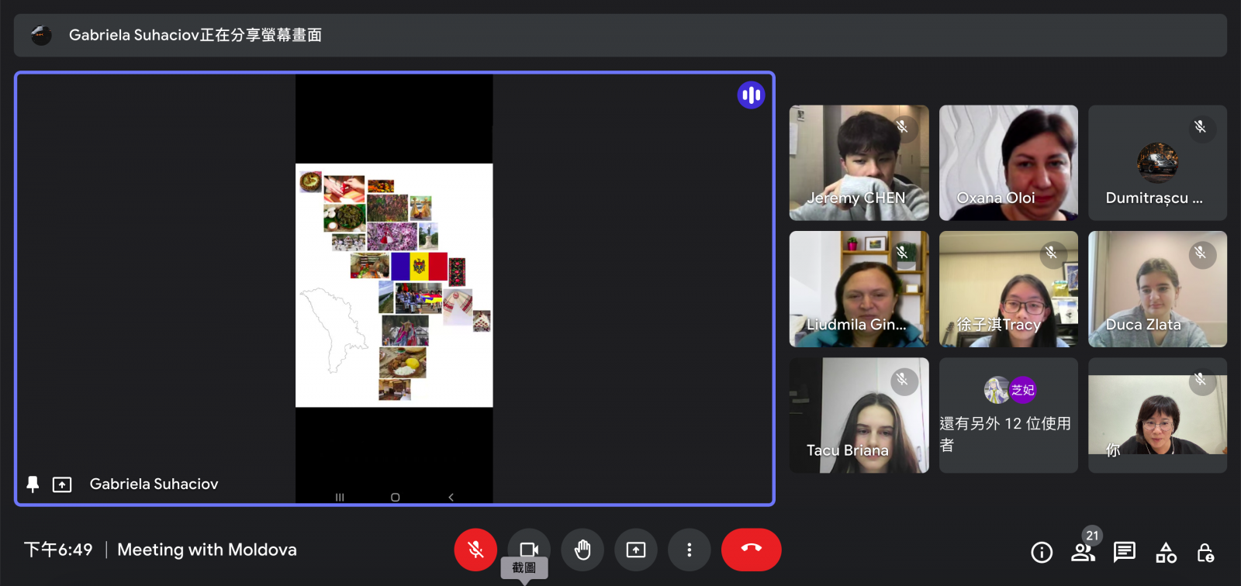The image size is (1241, 586).
Task: Leave the call with the red hangup button
Action: 751,550
